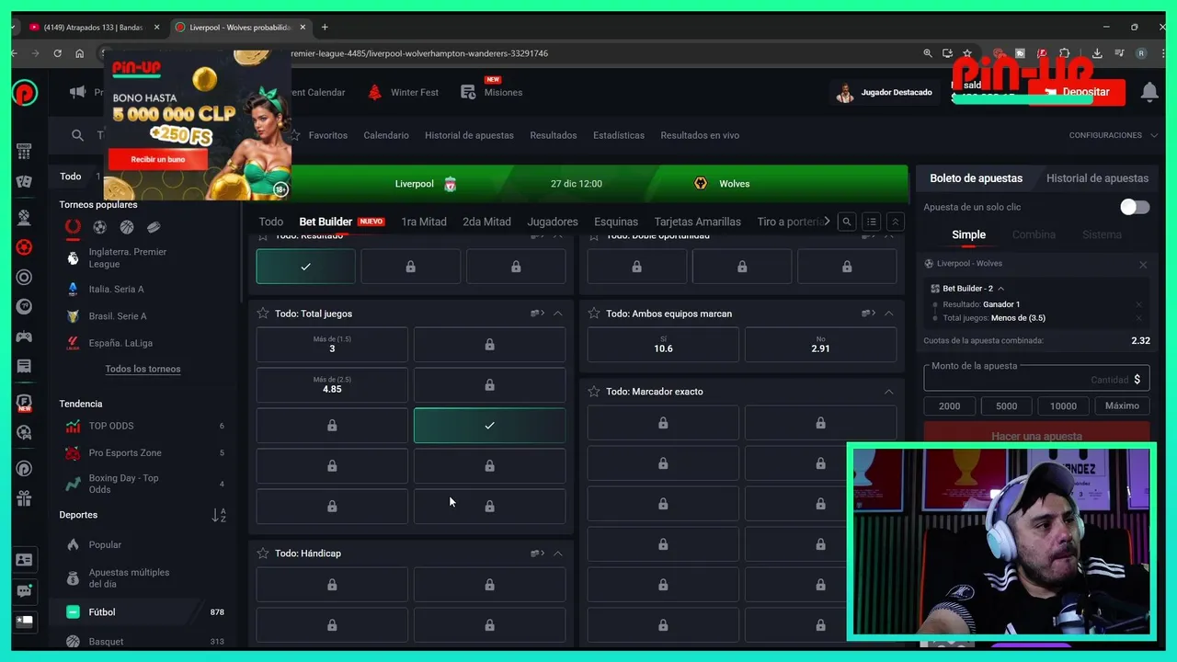Remove Total juegos: Menos de (3.5) selection
The width and height of the screenshot is (1177, 662).
point(1138,318)
